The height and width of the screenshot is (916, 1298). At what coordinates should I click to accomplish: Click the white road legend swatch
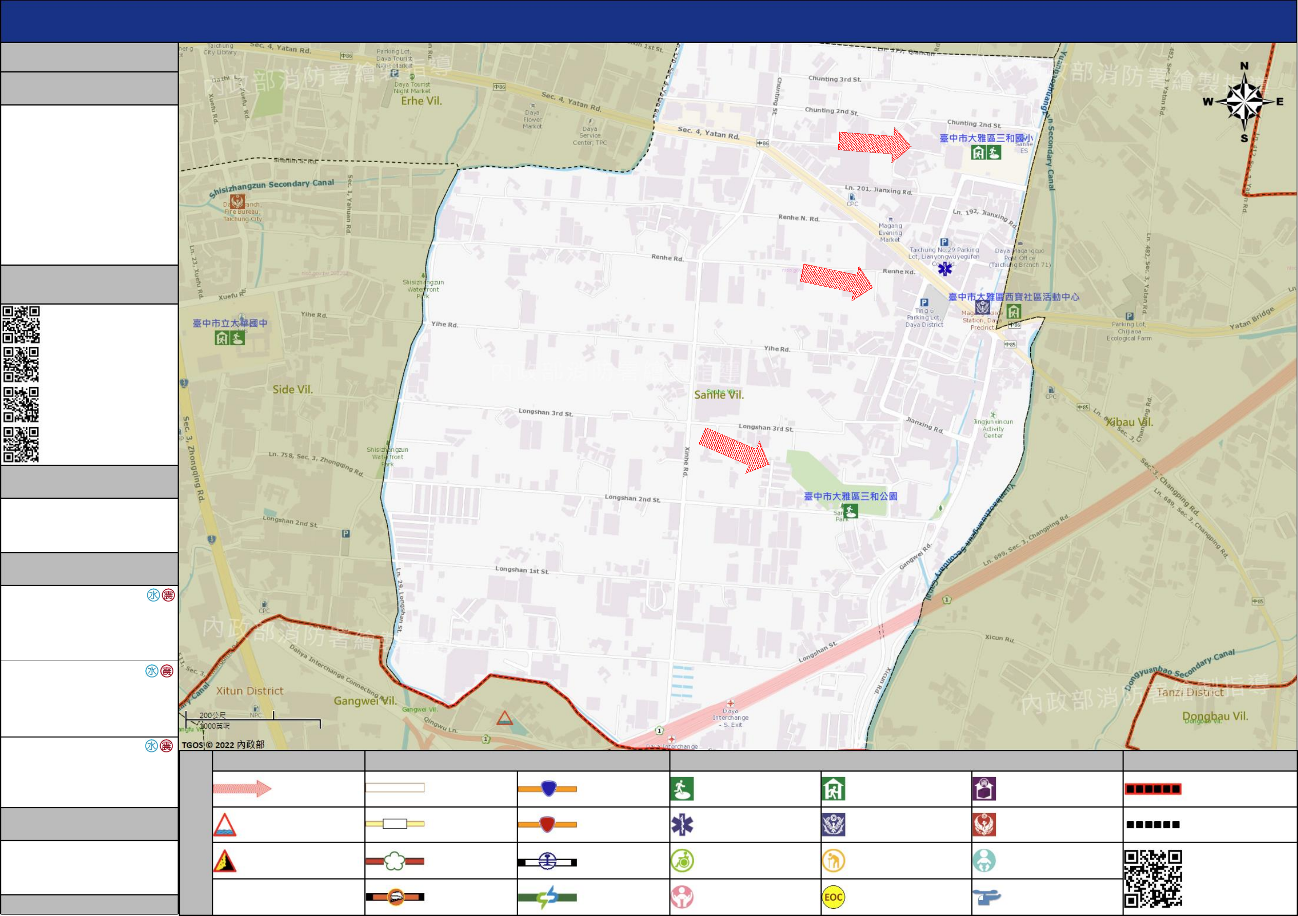(x=395, y=788)
